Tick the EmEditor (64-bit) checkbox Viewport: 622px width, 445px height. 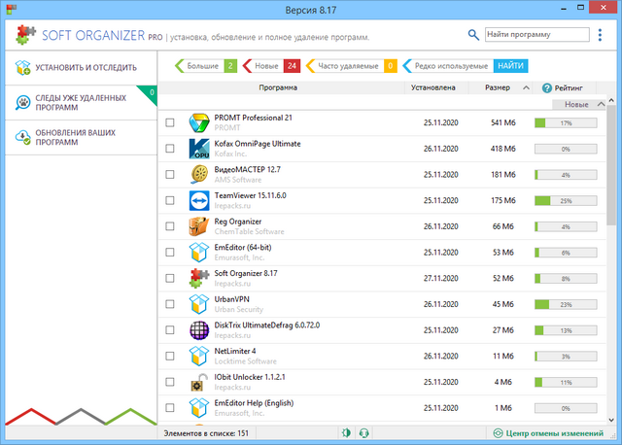(x=170, y=252)
